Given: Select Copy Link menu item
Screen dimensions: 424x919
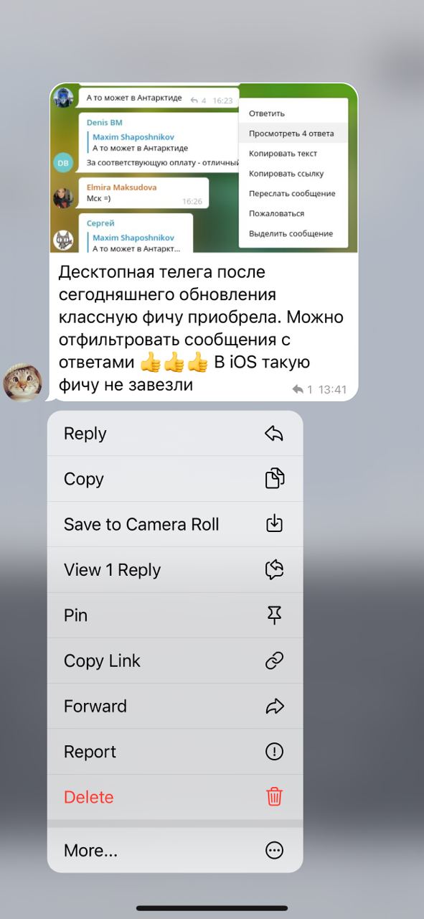Looking at the screenshot, I should (x=175, y=661).
